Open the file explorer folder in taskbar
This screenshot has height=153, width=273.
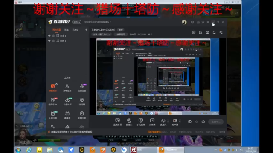coord(50,150)
